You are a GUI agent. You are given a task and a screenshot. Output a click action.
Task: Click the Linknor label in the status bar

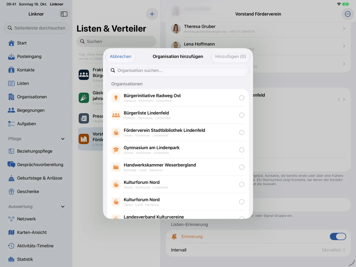57,4
